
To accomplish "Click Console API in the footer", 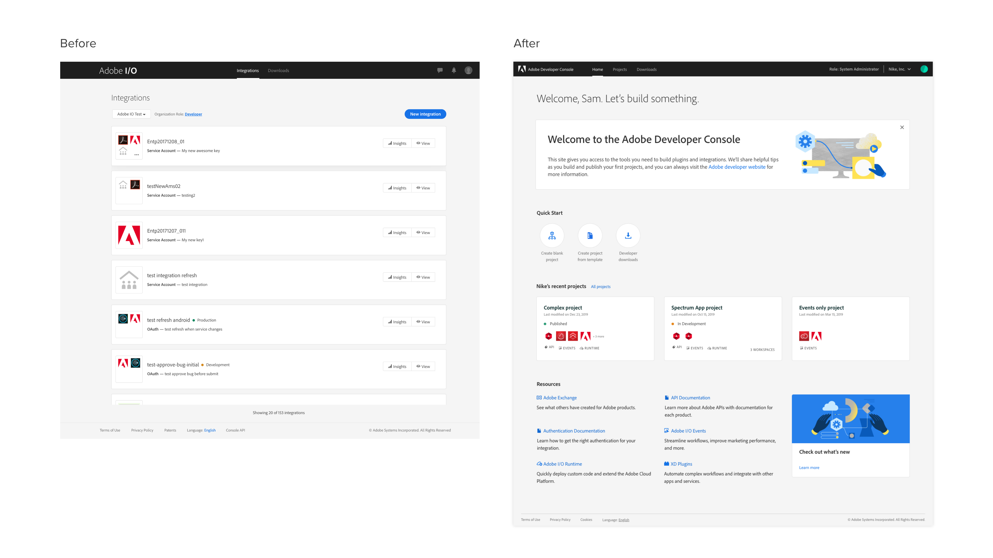I will 235,430.
